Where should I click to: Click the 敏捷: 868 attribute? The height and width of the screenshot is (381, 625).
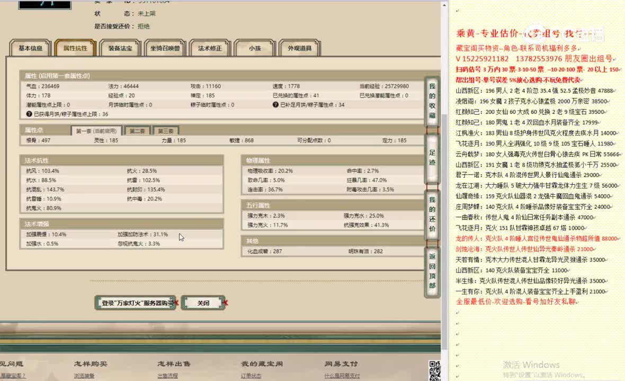(x=242, y=140)
